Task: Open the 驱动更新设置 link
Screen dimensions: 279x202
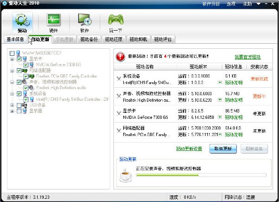Action: [x=189, y=149]
